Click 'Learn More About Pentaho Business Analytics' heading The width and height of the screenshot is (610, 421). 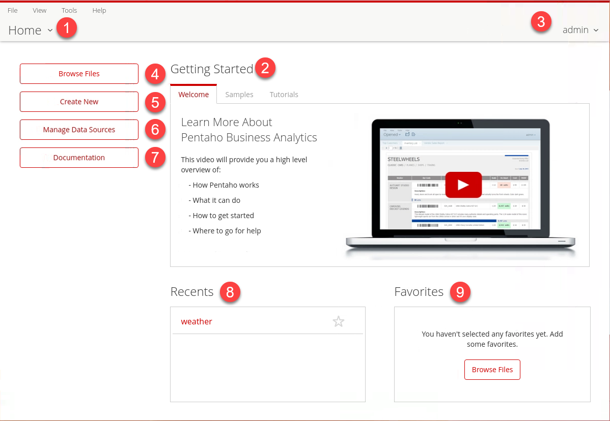click(249, 130)
